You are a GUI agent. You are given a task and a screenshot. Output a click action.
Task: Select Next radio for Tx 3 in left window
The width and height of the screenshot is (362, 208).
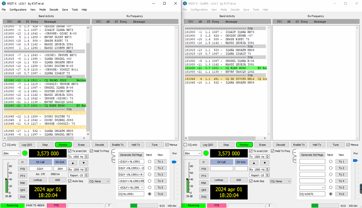pos(150,175)
